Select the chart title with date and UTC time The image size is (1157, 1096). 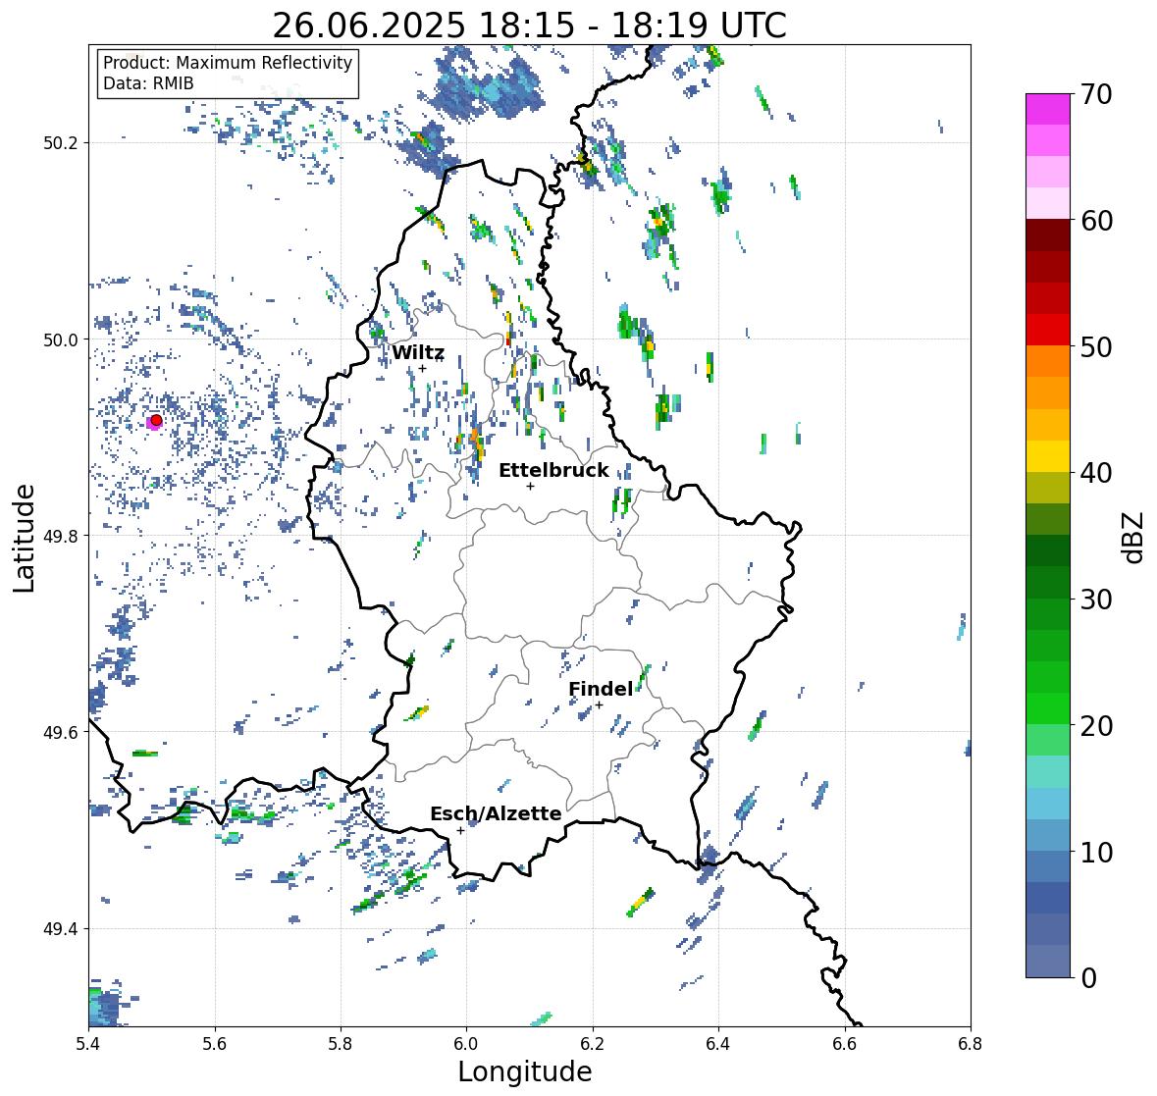(x=530, y=26)
